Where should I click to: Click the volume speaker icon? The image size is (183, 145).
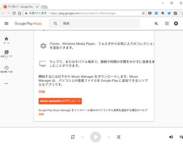coord(171,137)
